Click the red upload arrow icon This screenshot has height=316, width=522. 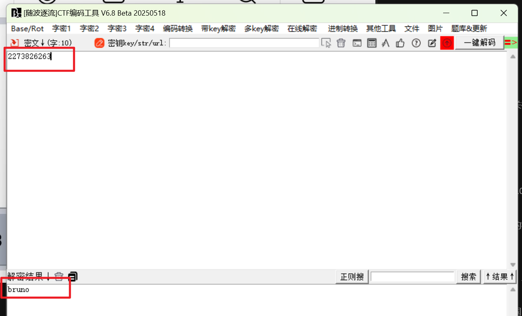pyautogui.click(x=447, y=43)
